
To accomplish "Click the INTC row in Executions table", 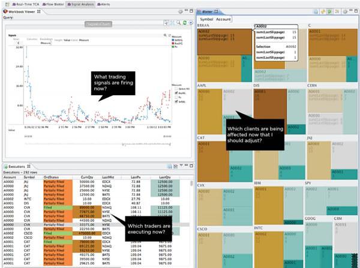I will coord(97,199).
